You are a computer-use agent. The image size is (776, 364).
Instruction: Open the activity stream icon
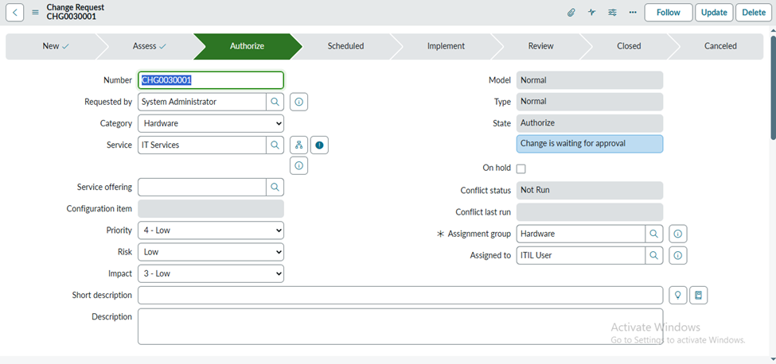(x=591, y=13)
